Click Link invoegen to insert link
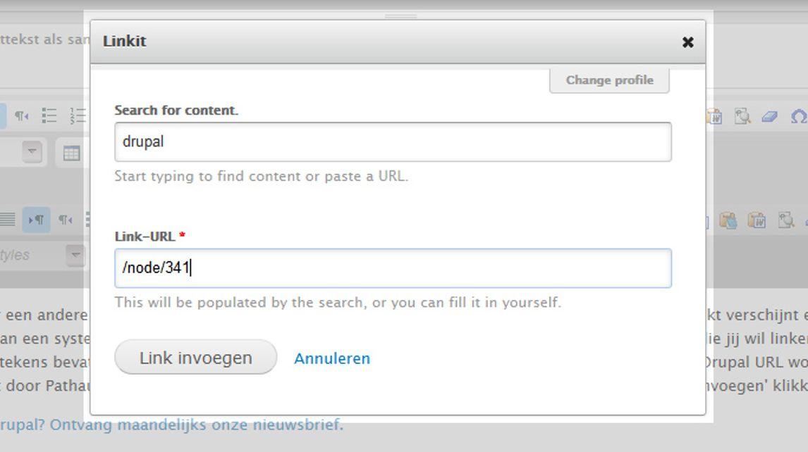The width and height of the screenshot is (808, 452). 196,357
